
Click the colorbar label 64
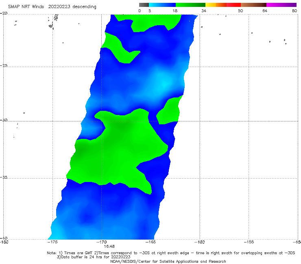pos(265,11)
